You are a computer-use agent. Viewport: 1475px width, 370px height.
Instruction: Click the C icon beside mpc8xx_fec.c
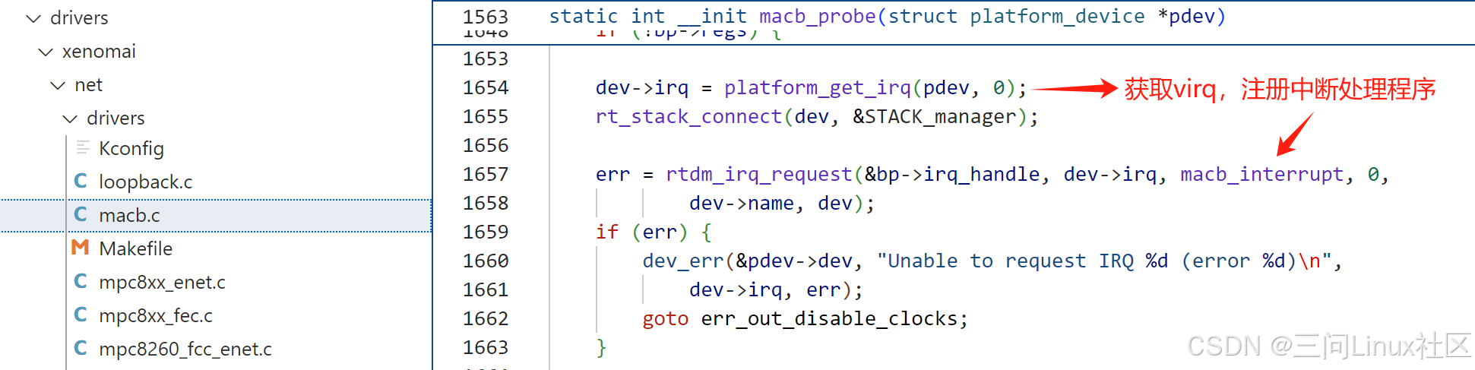click(x=81, y=315)
